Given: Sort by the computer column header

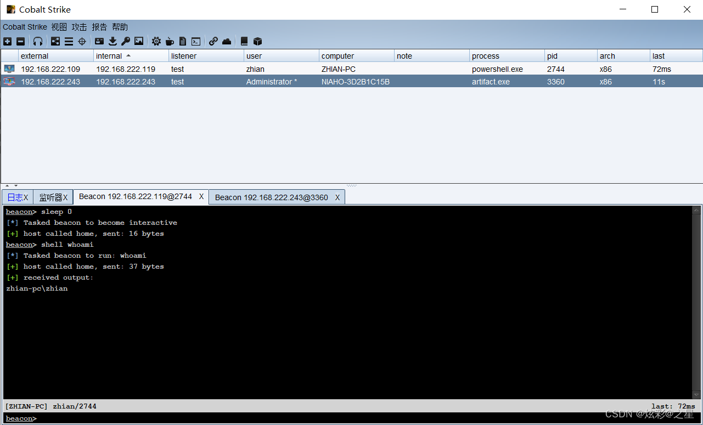Looking at the screenshot, I should [357, 56].
